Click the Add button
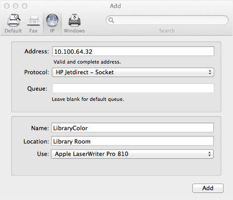Image resolution: width=233 pixels, height=200 pixels. (x=208, y=188)
